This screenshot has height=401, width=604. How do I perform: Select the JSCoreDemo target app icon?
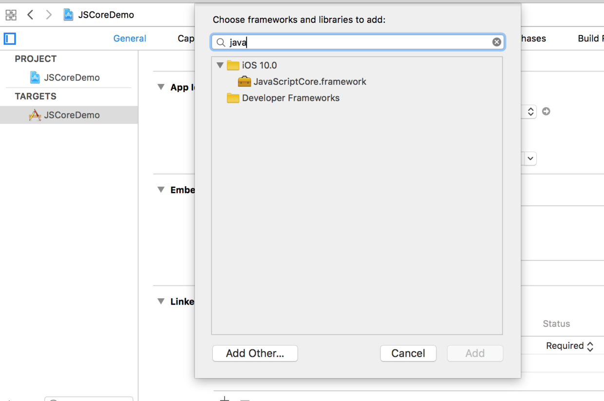(35, 115)
